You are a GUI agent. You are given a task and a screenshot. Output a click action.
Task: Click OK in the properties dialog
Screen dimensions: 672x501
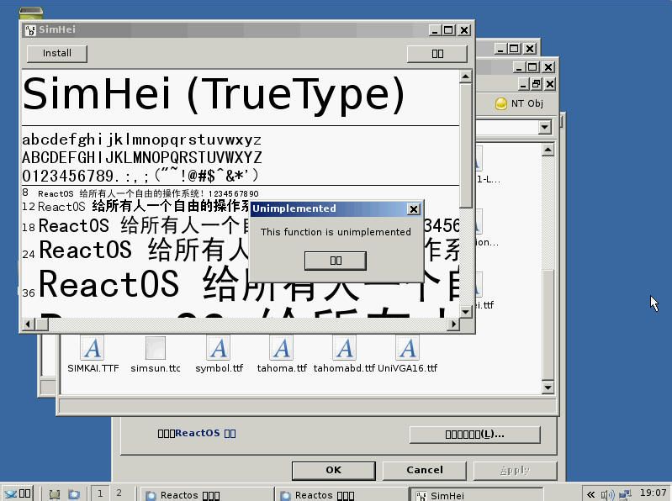pyautogui.click(x=333, y=470)
